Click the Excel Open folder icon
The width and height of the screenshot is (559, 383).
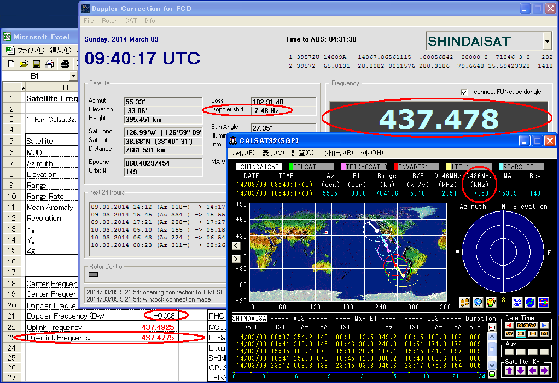click(x=24, y=64)
